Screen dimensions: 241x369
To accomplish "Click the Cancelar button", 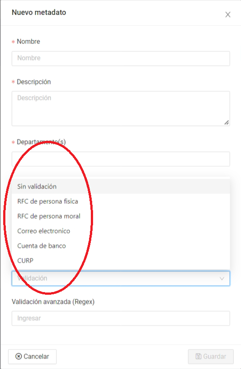I will [x=32, y=356].
